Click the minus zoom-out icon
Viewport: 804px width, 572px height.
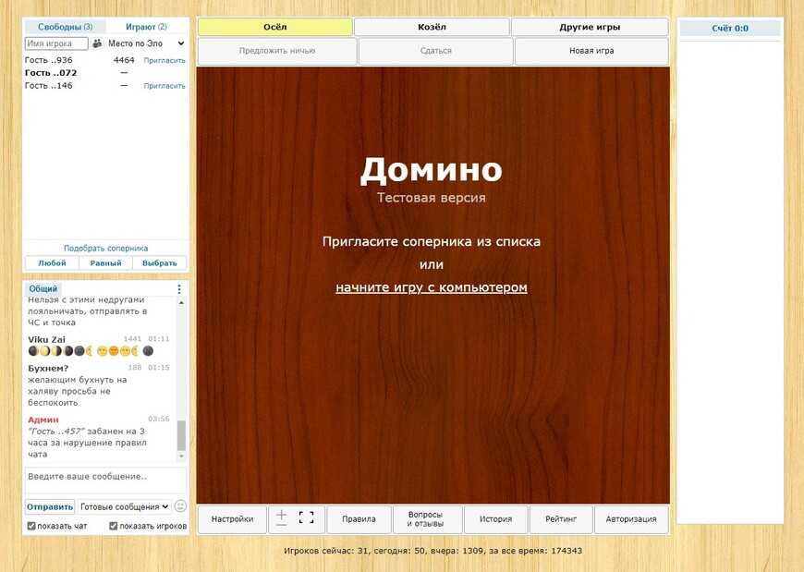tap(282, 527)
